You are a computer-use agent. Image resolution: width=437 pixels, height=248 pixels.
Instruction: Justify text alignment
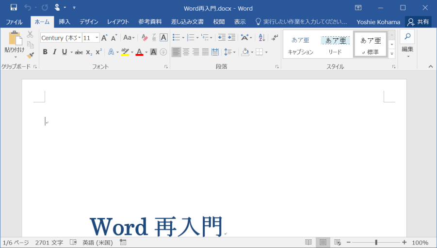pos(205,52)
